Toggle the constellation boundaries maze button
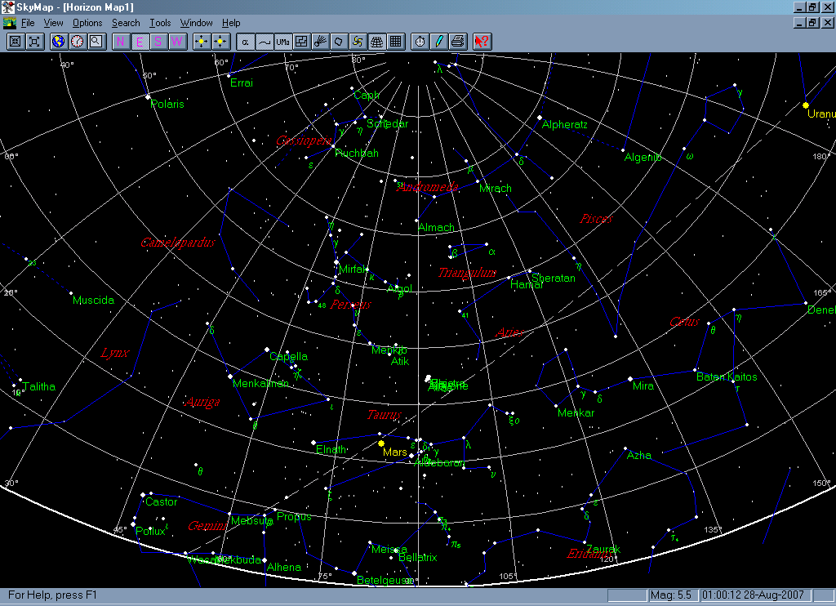The width and height of the screenshot is (836, 606). click(301, 42)
